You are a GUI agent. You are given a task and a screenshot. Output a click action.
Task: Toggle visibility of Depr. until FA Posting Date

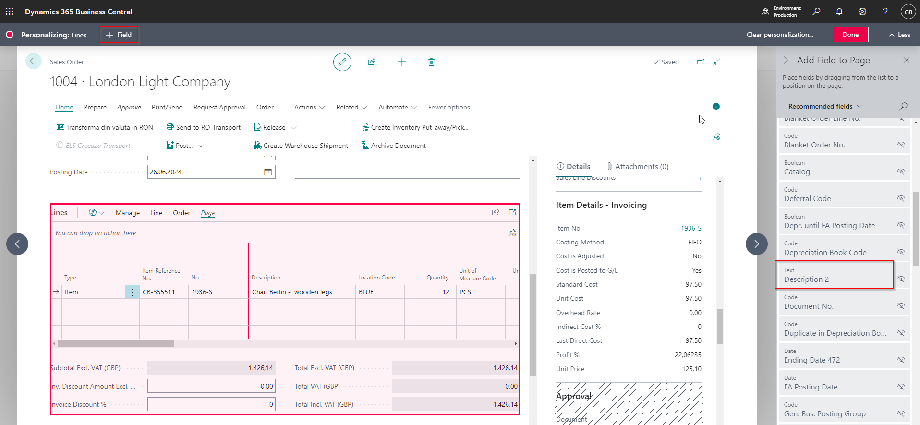pyautogui.click(x=901, y=225)
